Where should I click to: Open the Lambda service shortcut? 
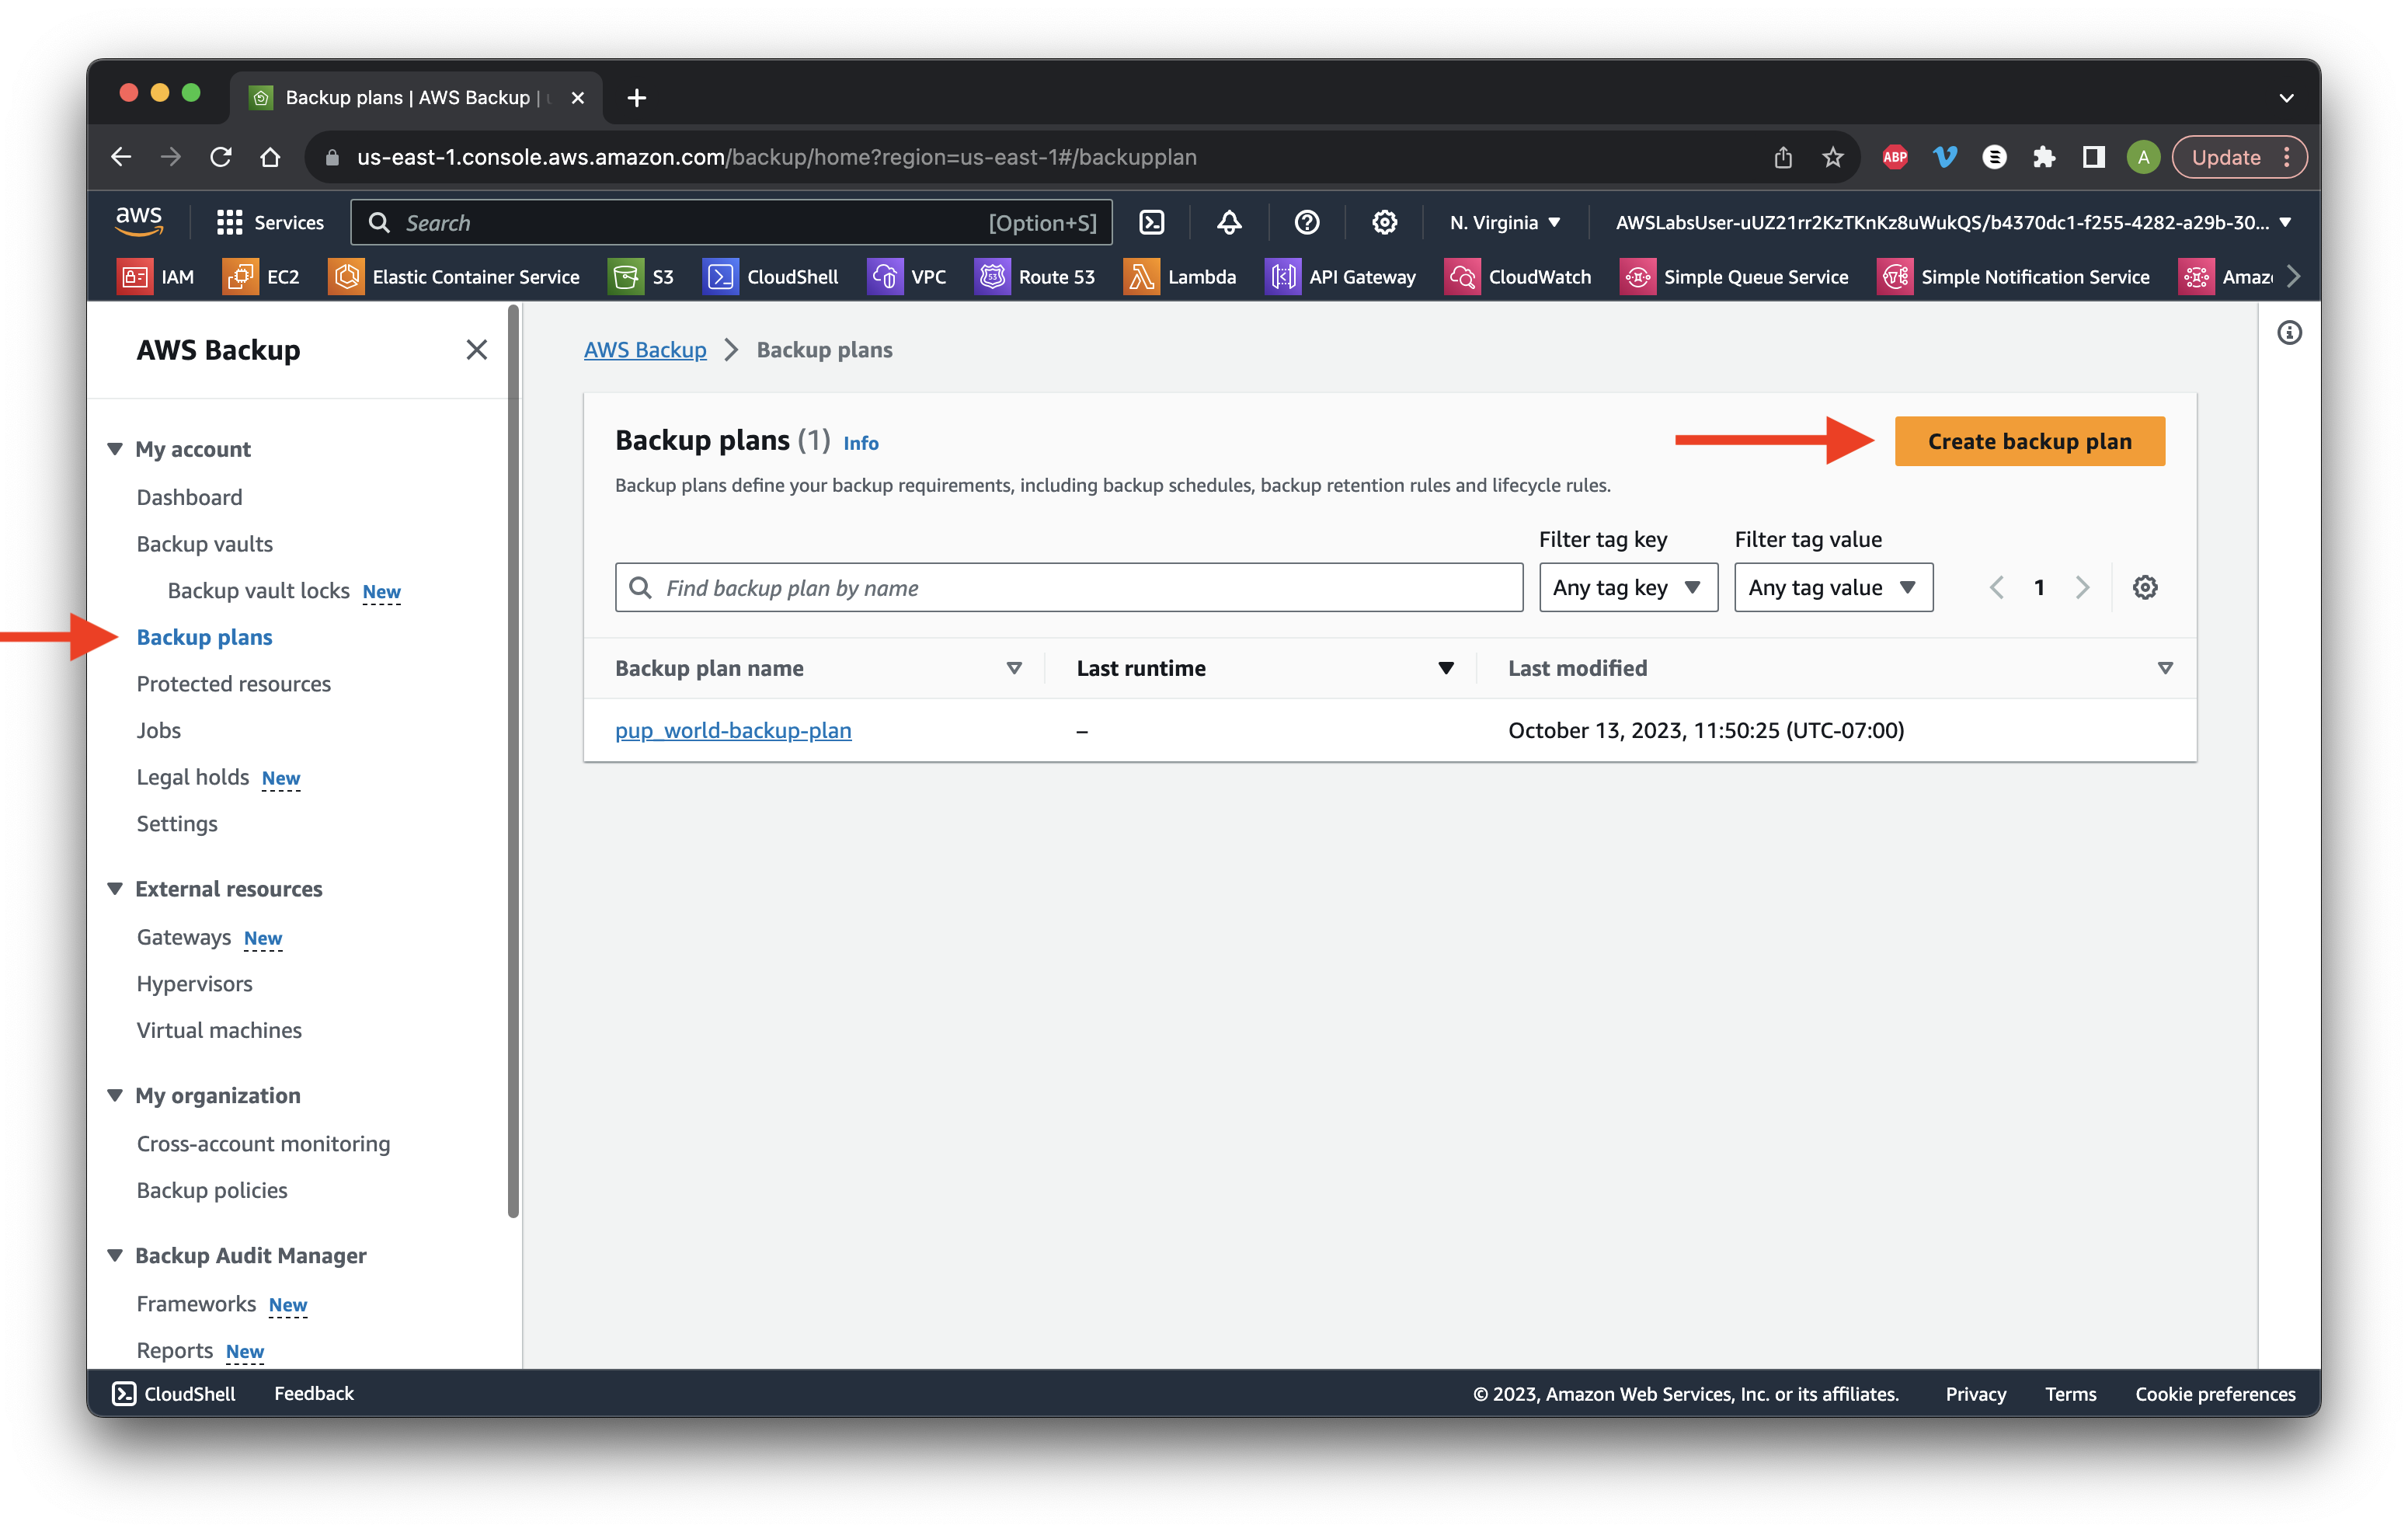click(1180, 277)
